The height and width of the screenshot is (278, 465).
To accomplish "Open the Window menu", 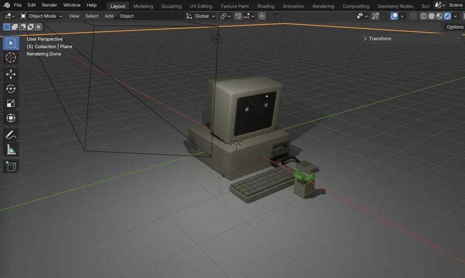I will [x=71, y=5].
